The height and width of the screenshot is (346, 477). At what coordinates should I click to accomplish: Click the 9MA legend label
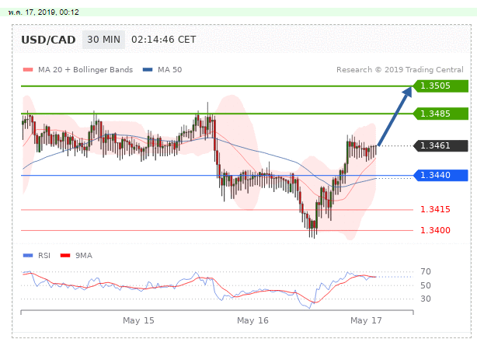(x=84, y=256)
